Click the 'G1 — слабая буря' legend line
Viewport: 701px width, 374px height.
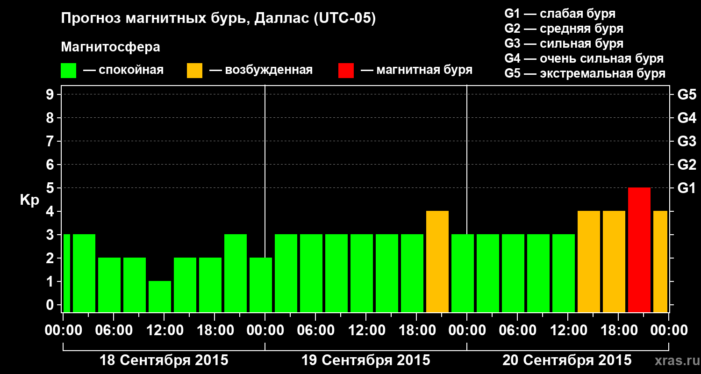(x=560, y=14)
